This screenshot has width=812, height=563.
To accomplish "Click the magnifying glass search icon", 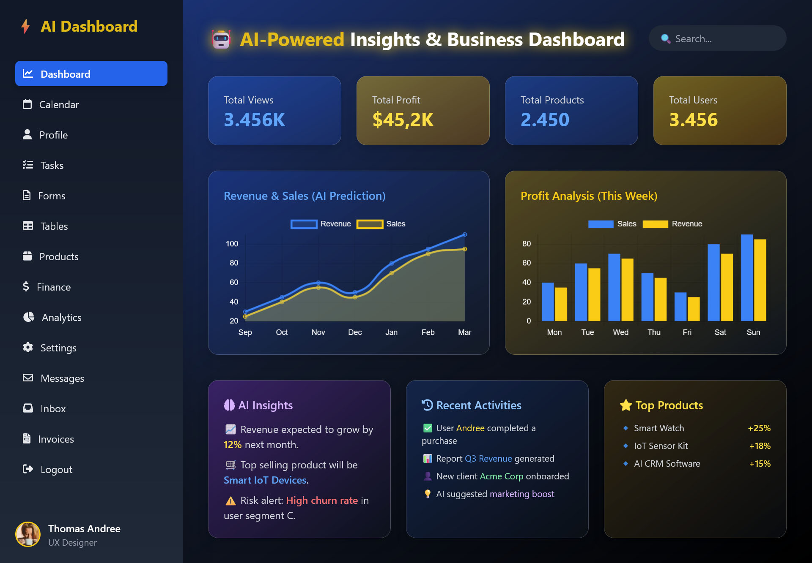I will 666,39.
